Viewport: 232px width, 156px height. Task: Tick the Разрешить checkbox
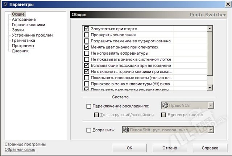[x=89, y=130]
